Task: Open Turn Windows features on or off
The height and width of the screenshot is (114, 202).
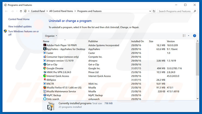Action: [x=24, y=33]
